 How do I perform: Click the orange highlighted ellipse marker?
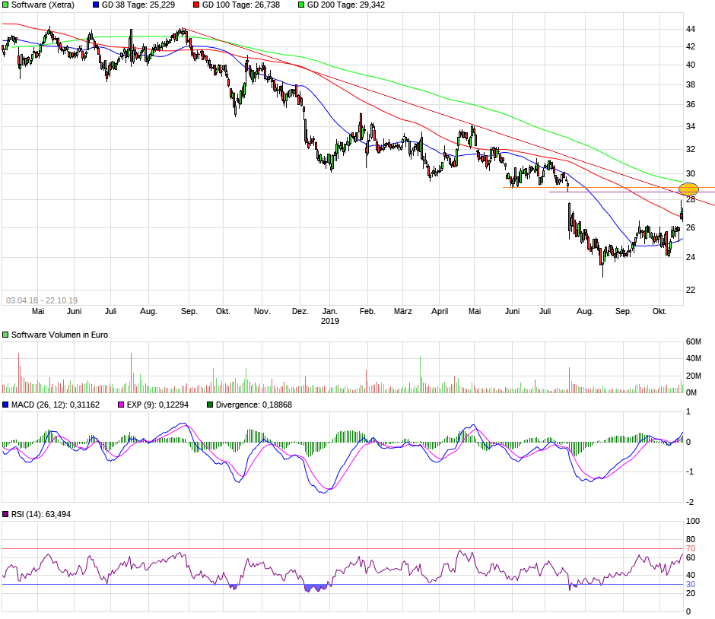[688, 189]
